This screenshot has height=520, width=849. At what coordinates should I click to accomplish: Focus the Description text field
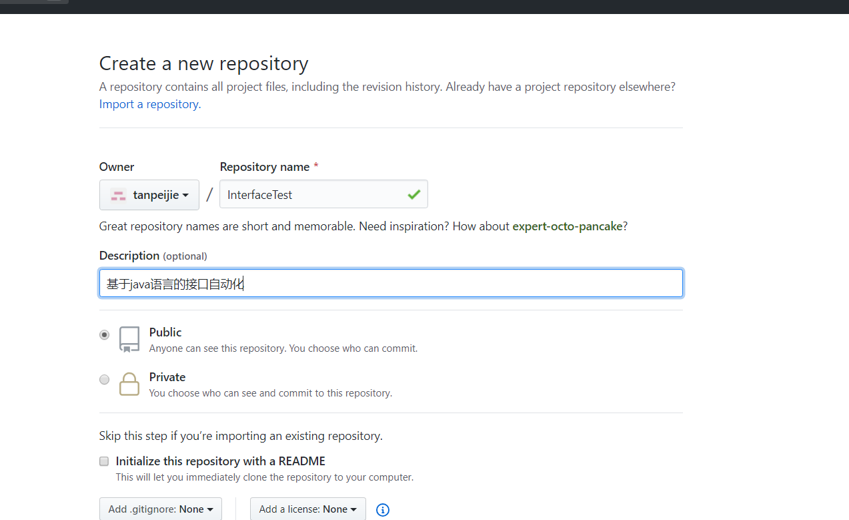point(391,283)
